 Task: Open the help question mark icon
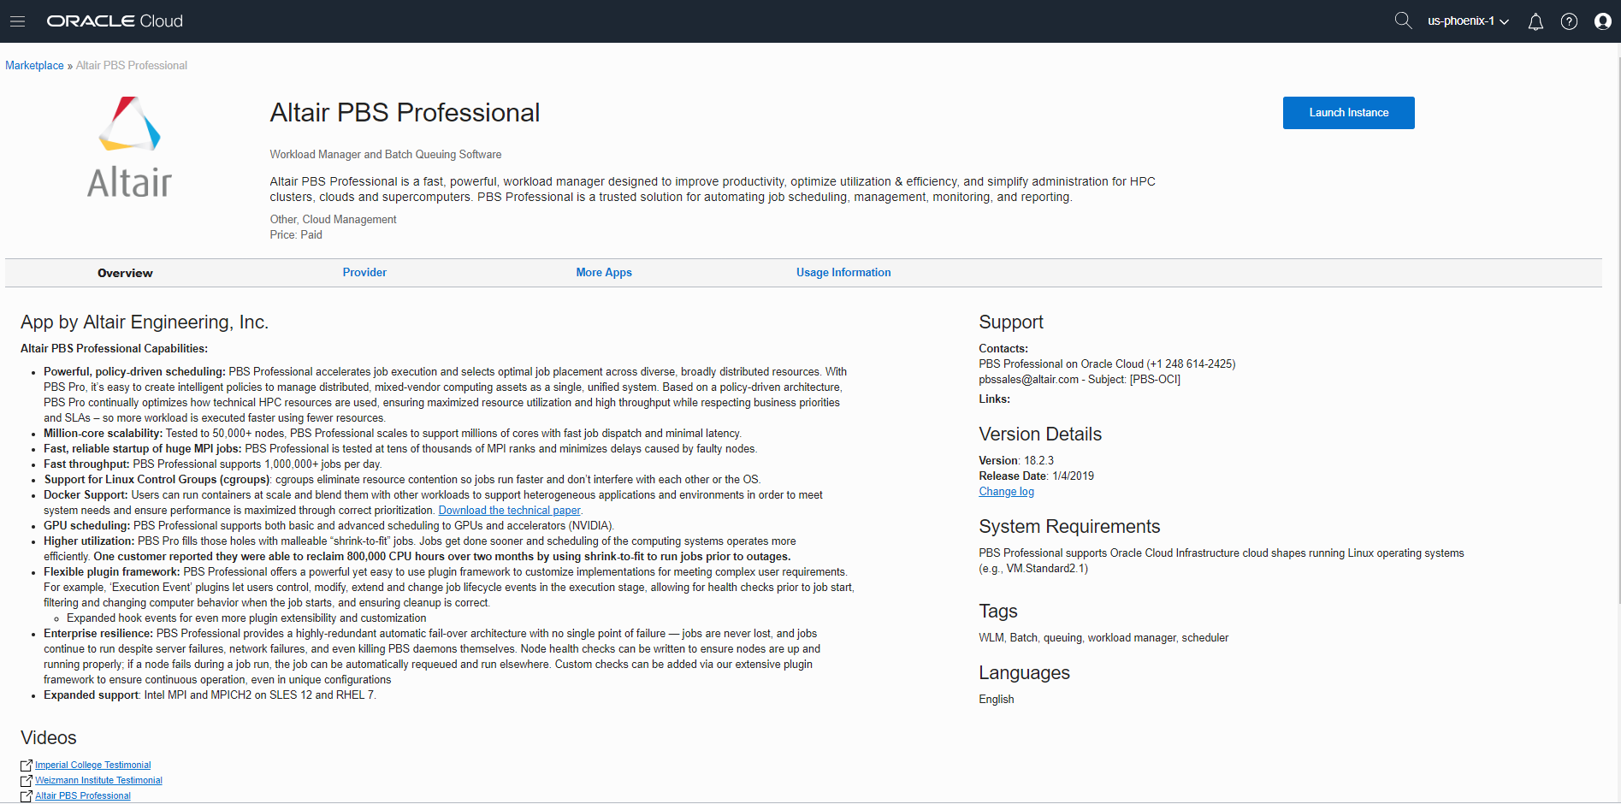tap(1569, 21)
